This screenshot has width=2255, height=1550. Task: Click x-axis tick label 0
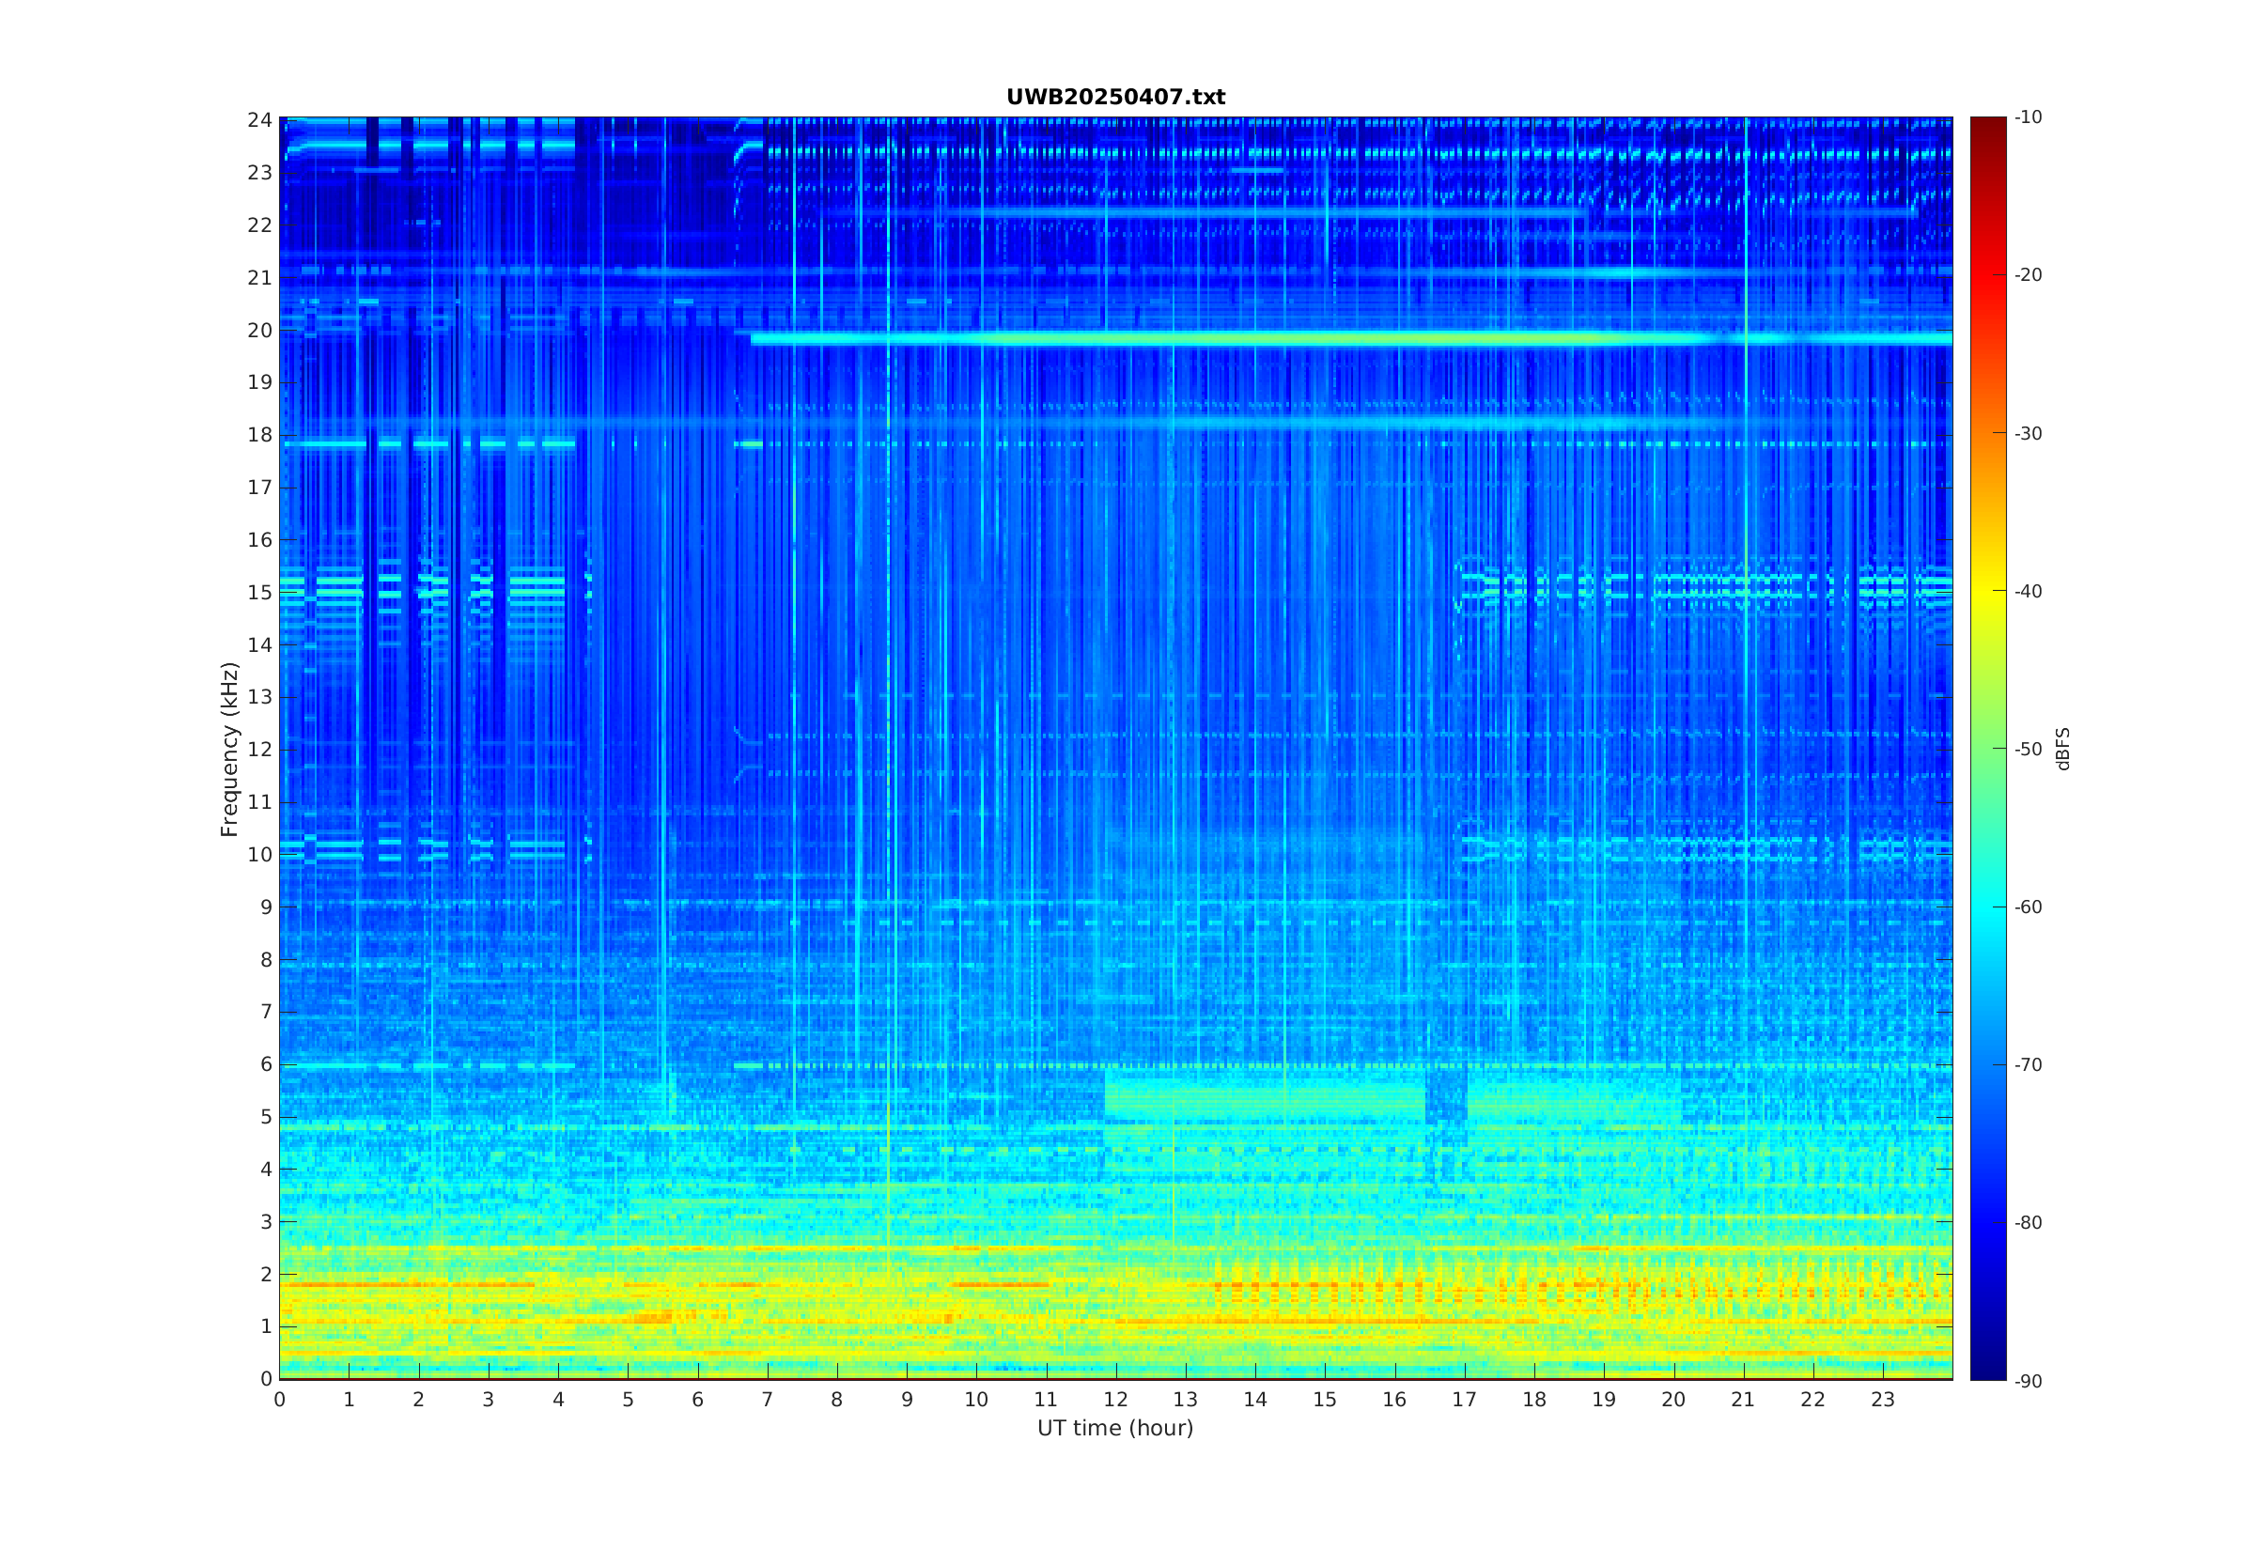(280, 1400)
